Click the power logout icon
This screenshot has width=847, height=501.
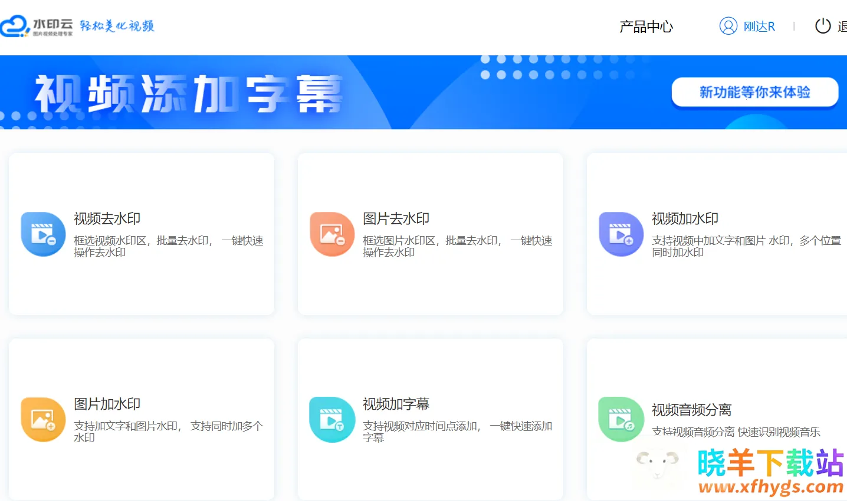pyautogui.click(x=822, y=26)
